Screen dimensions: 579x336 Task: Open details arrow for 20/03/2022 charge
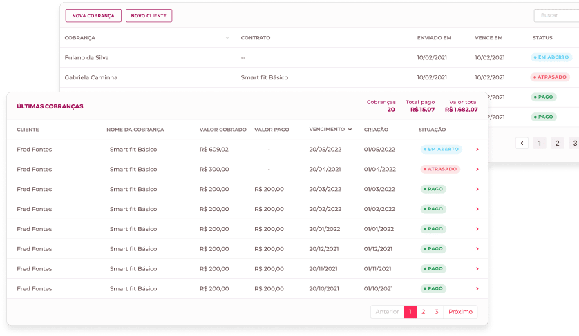[x=477, y=189]
